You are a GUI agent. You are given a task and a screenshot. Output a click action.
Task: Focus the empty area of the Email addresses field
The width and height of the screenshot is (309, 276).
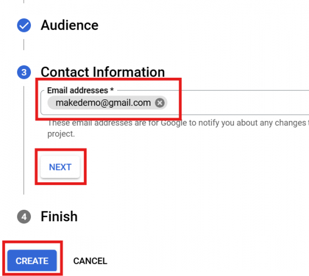click(x=237, y=103)
